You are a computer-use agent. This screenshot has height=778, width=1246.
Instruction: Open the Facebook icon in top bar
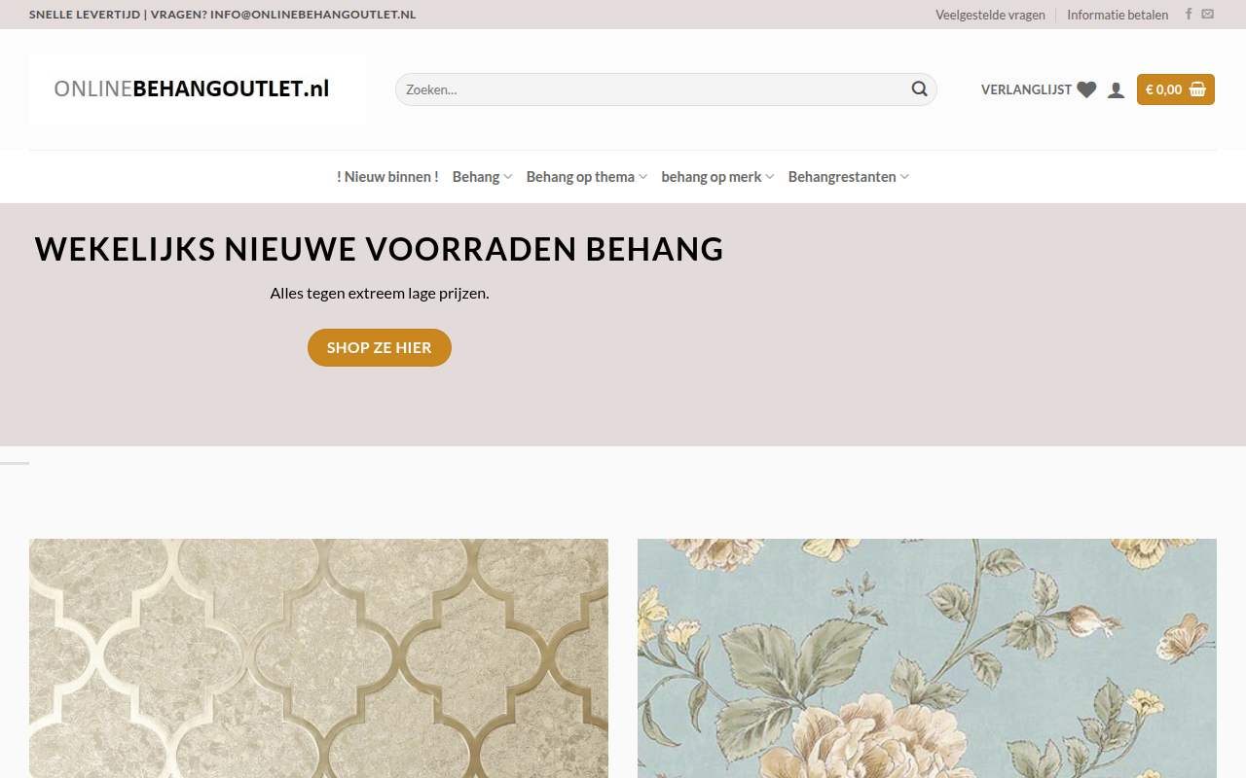pyautogui.click(x=1189, y=14)
